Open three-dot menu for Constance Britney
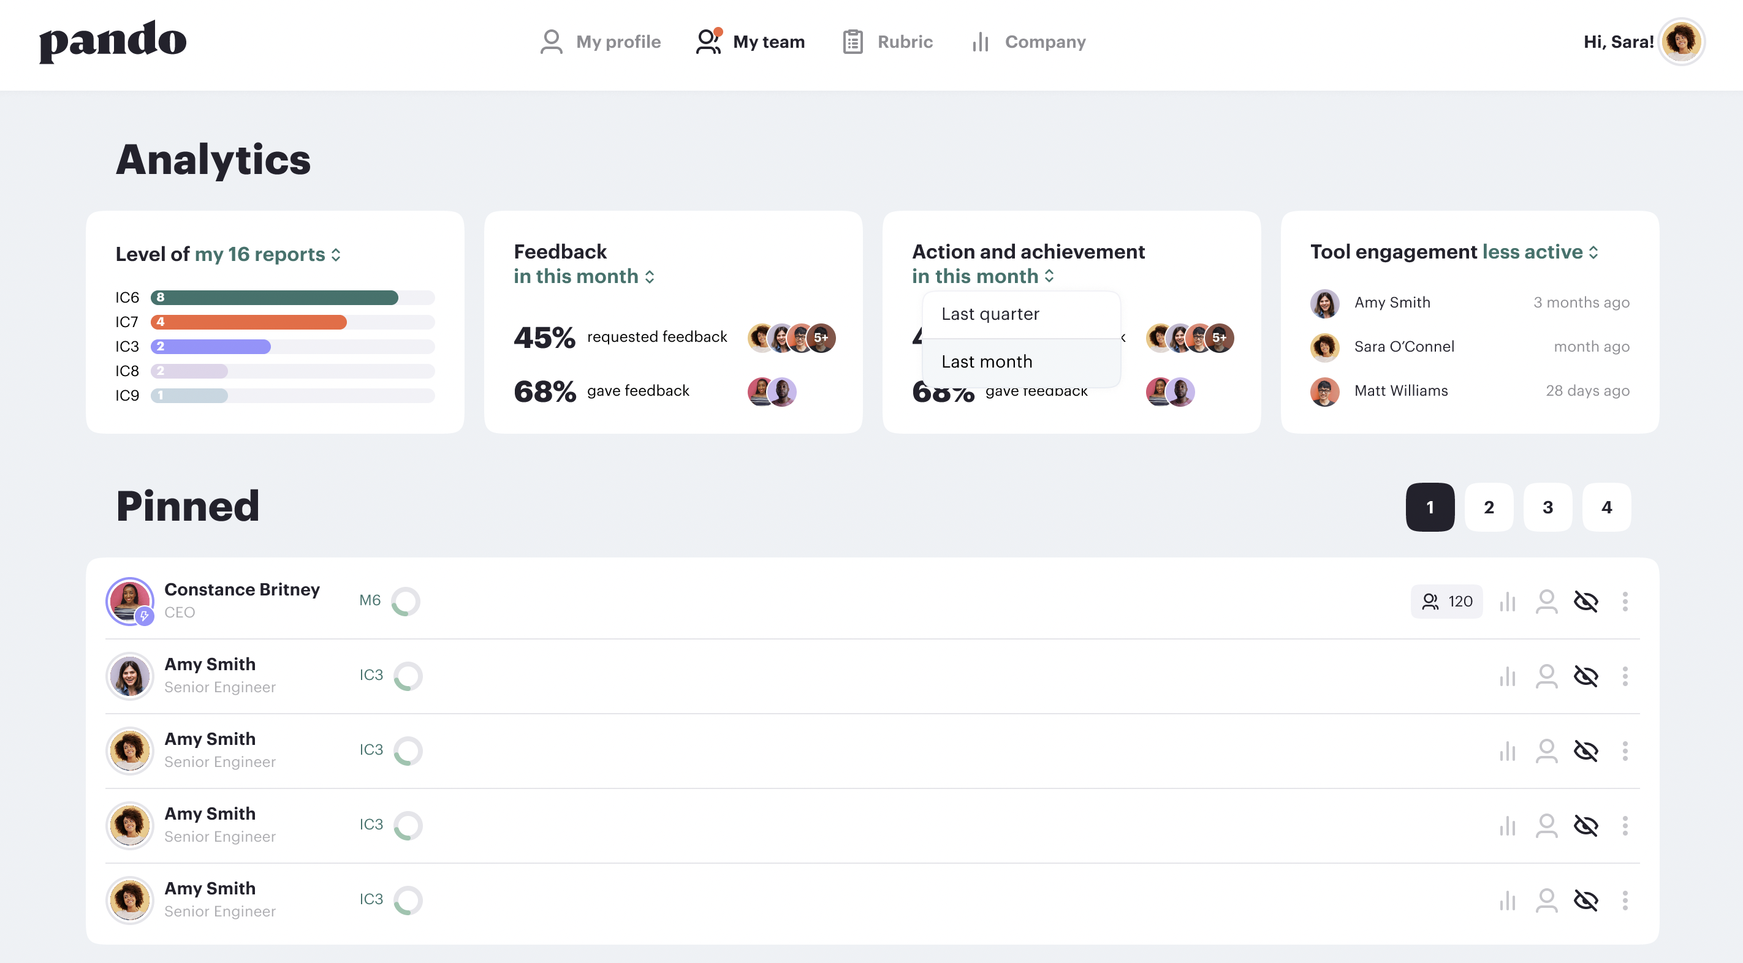Viewport: 1743px width, 963px height. coord(1625,601)
